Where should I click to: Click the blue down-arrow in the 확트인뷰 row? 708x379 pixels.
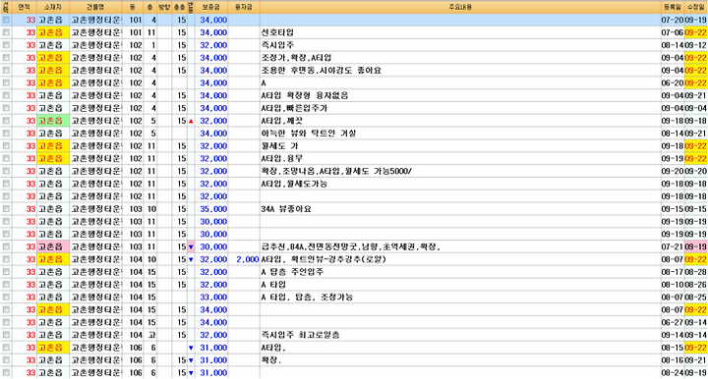[x=191, y=259]
